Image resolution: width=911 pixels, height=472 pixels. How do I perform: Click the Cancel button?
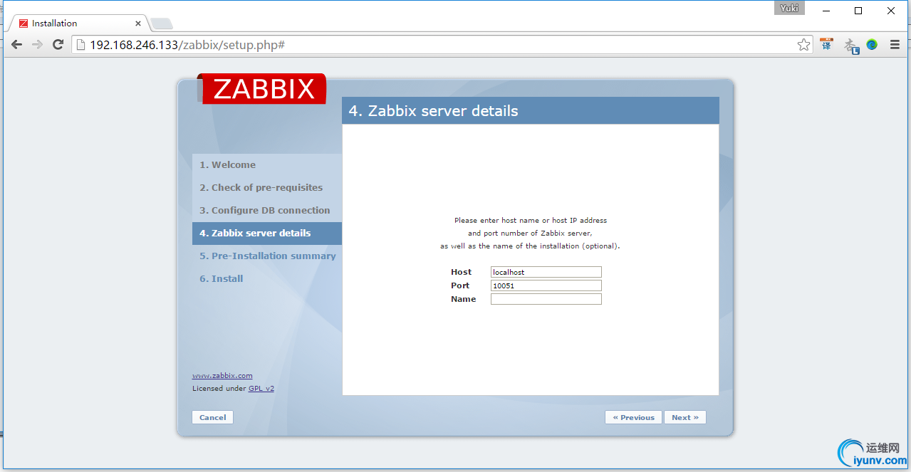pyautogui.click(x=212, y=417)
